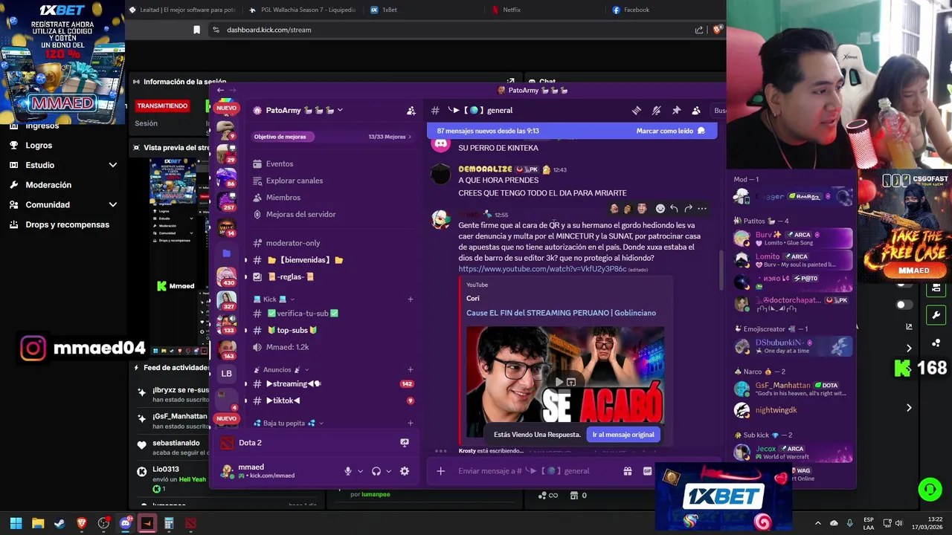Click notification settings bell in channel header
The width and height of the screenshot is (952, 535).
[656, 110]
